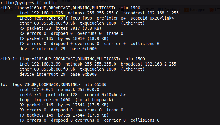220x125 pixels.
Task: Click the IP address 192.168.2.99
Action: click(x=45, y=64)
